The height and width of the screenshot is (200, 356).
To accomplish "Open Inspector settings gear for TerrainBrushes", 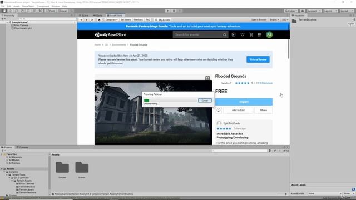I will (354, 20).
